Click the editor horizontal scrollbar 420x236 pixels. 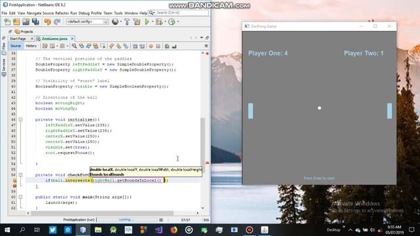coord(102,213)
